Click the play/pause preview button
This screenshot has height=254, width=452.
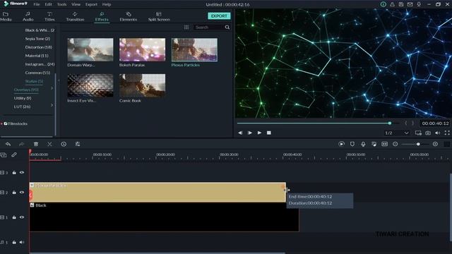[249, 133]
